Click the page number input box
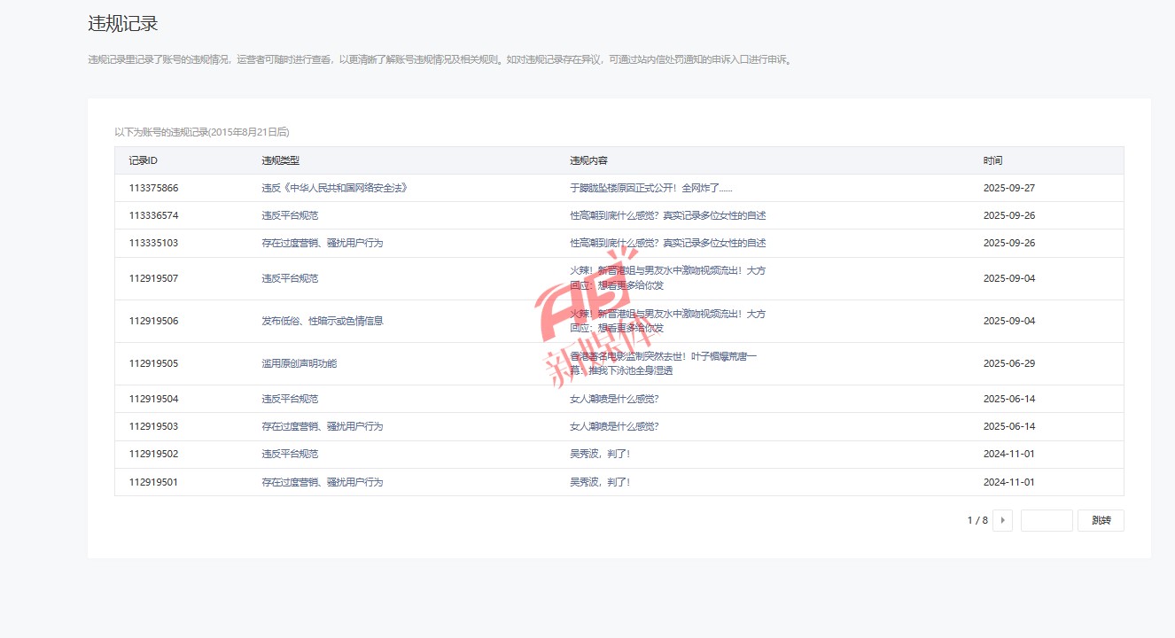 [1046, 520]
